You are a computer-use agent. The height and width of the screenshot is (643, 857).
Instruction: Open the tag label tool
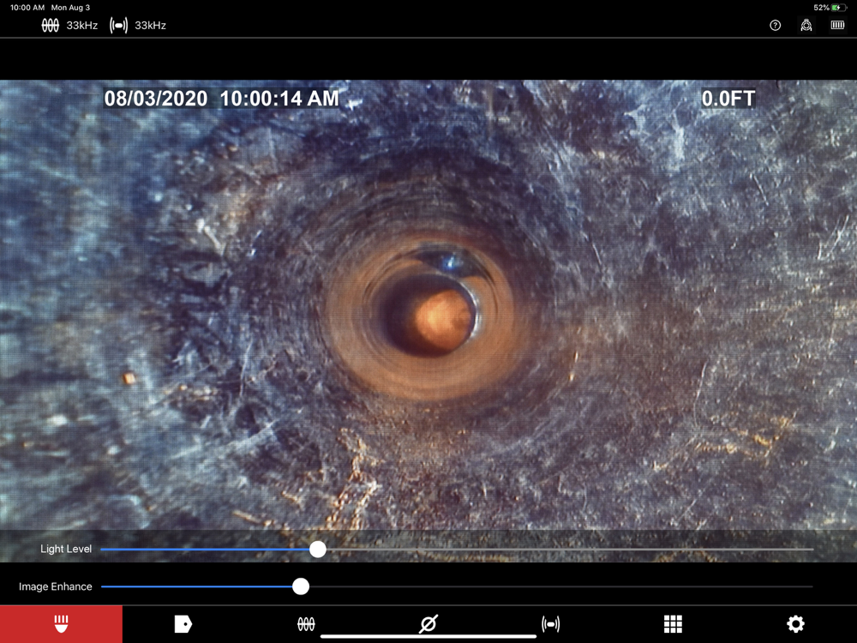(183, 624)
